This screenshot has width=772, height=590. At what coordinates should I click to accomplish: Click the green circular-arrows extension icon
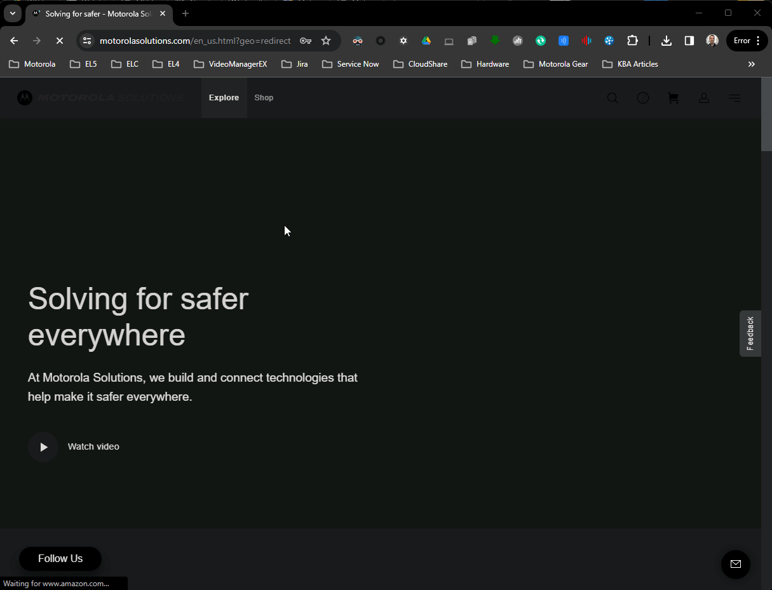click(541, 41)
